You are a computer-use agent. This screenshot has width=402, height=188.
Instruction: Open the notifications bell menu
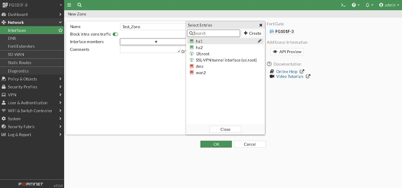(x=369, y=5)
